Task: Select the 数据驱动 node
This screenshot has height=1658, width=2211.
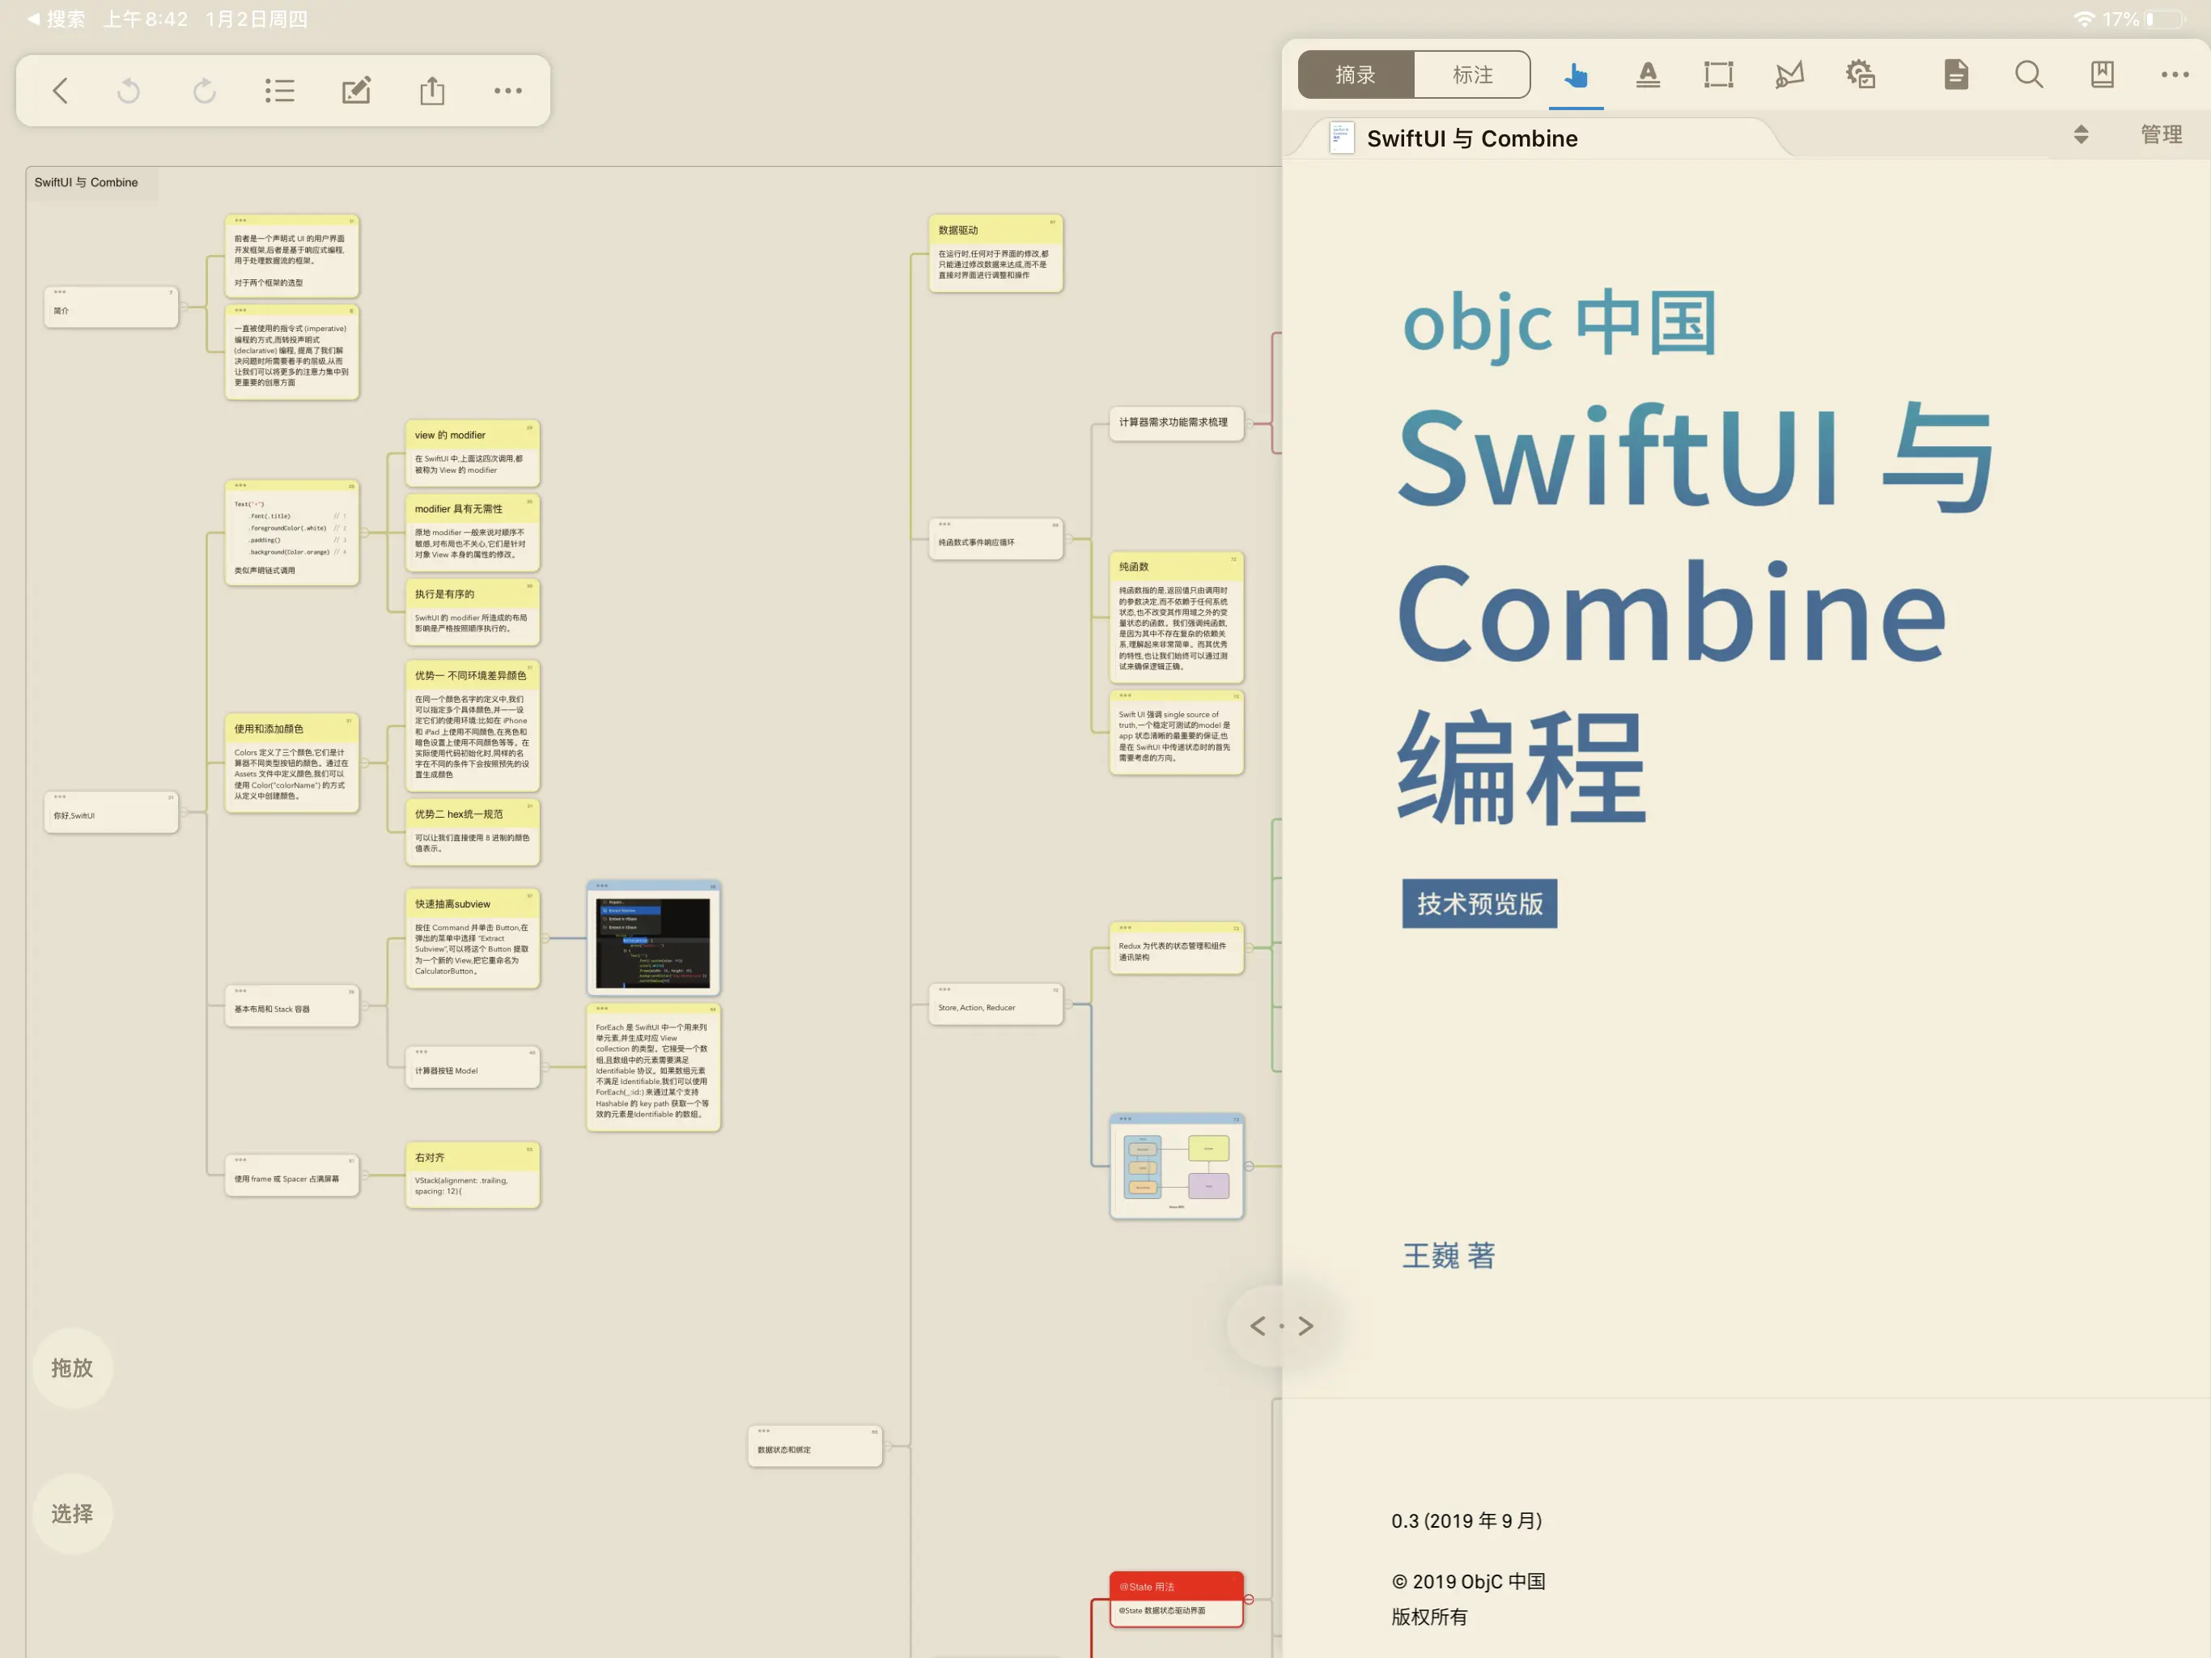Action: click(x=995, y=254)
